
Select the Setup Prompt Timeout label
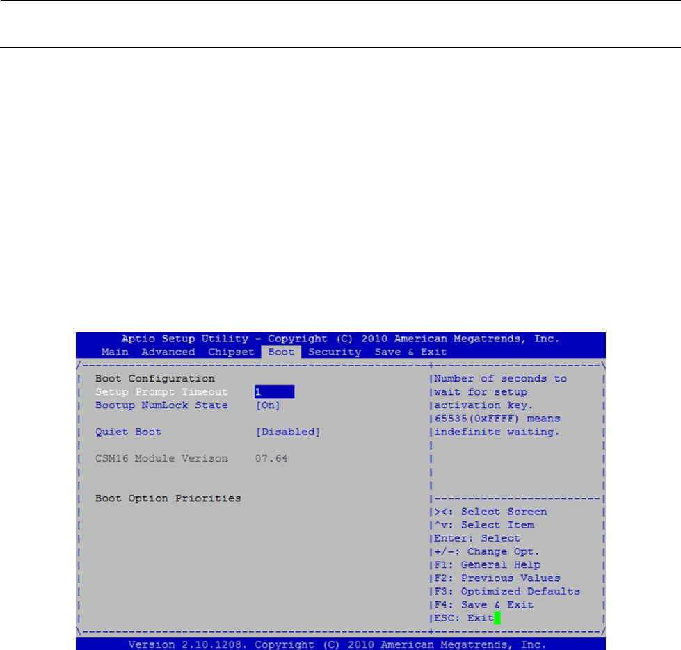coord(161,392)
